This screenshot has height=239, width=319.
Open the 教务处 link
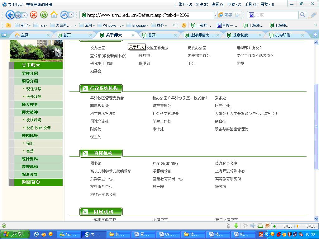pyautogui.click(x=220, y=98)
